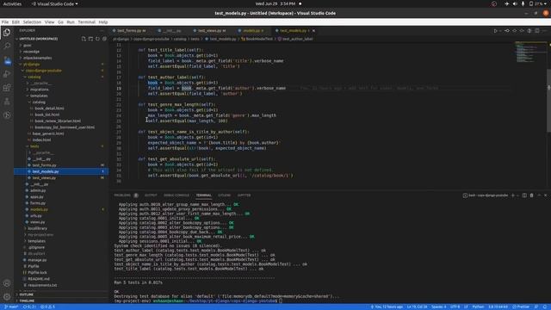This screenshot has height=310, width=551.
Task: Open the View menu
Action: pyautogui.click(x=49, y=22)
